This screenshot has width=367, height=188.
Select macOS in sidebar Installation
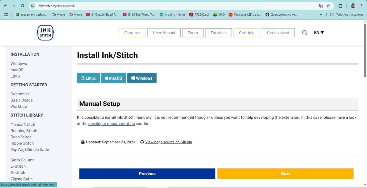pyautogui.click(x=17, y=70)
